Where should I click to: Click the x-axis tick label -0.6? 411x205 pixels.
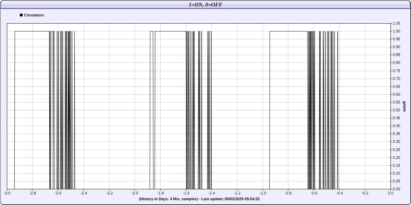pos(314,193)
